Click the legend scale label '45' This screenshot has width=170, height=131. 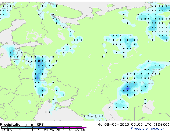(x=77, y=130)
